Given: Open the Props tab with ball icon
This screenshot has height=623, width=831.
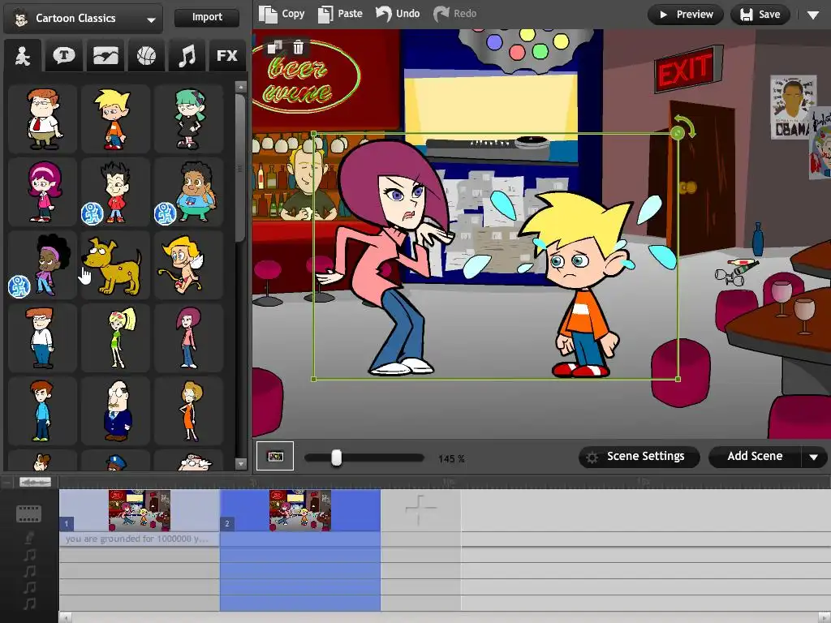Looking at the screenshot, I should click(146, 56).
